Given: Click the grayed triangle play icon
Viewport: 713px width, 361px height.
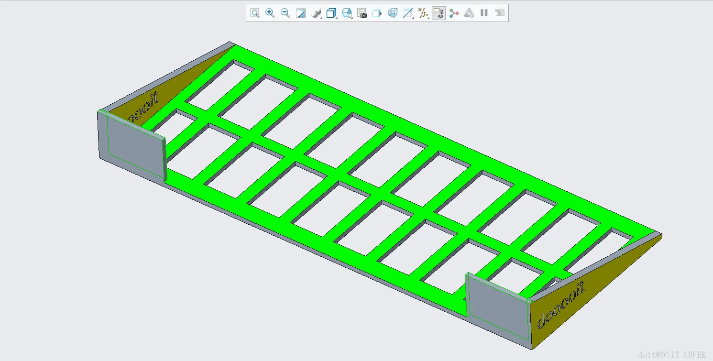Looking at the screenshot, I should tap(469, 13).
